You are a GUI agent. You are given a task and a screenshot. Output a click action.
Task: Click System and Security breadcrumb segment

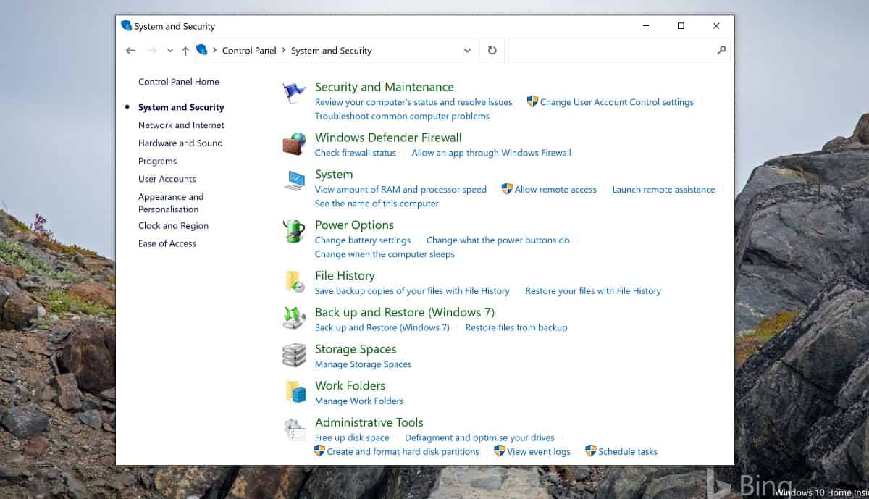coord(331,51)
